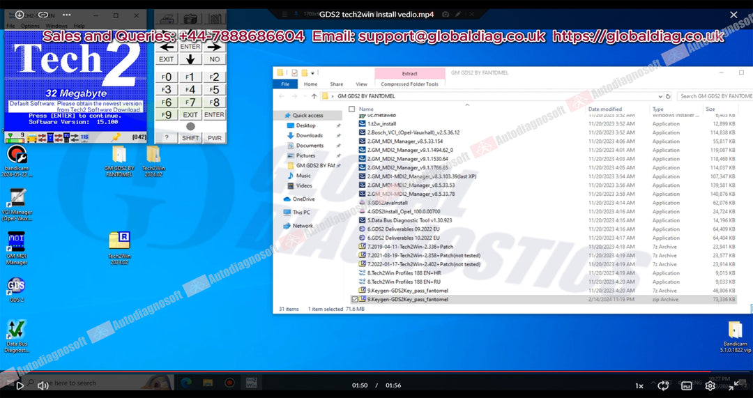Select the Data Bus Diagnostic desktop icon
The width and height of the screenshot is (753, 398).
coord(17,337)
